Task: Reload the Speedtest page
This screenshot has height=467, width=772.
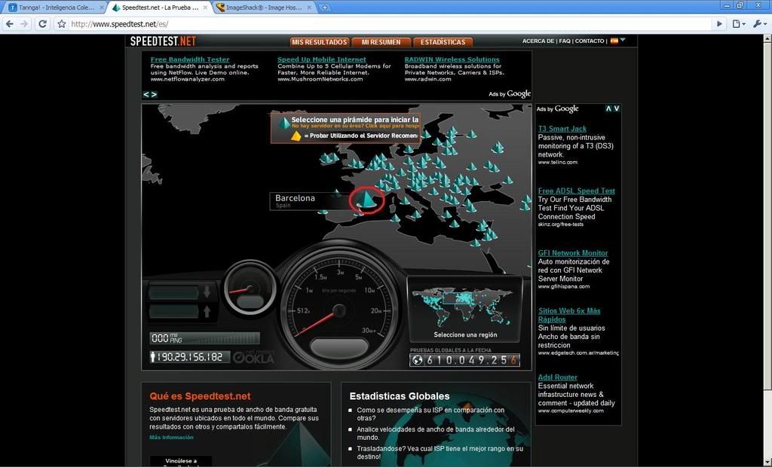Action: (x=43, y=23)
